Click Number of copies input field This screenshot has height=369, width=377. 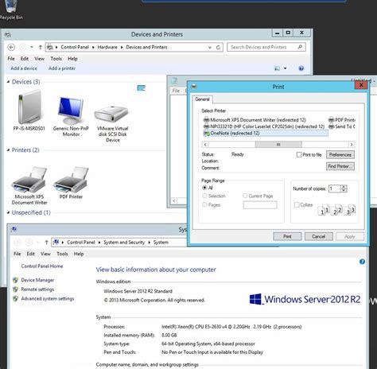pyautogui.click(x=335, y=188)
